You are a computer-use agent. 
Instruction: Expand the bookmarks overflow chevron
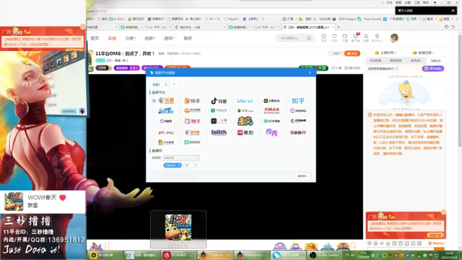click(x=263, y=19)
